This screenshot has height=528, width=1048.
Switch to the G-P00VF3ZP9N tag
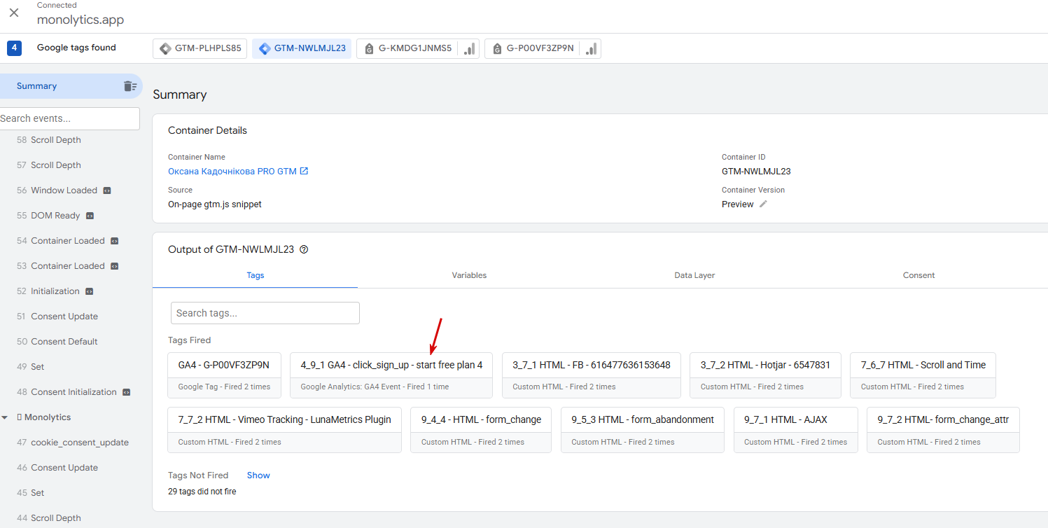point(532,48)
